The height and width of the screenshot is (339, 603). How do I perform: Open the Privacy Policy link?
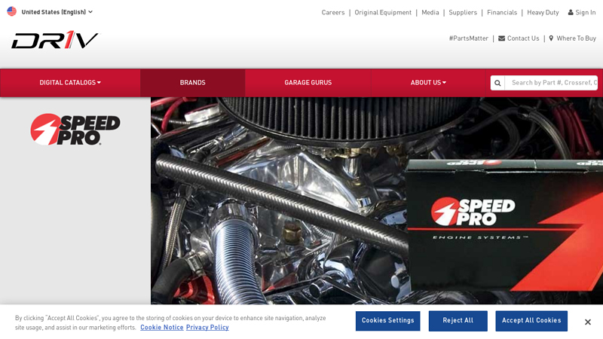tap(207, 328)
